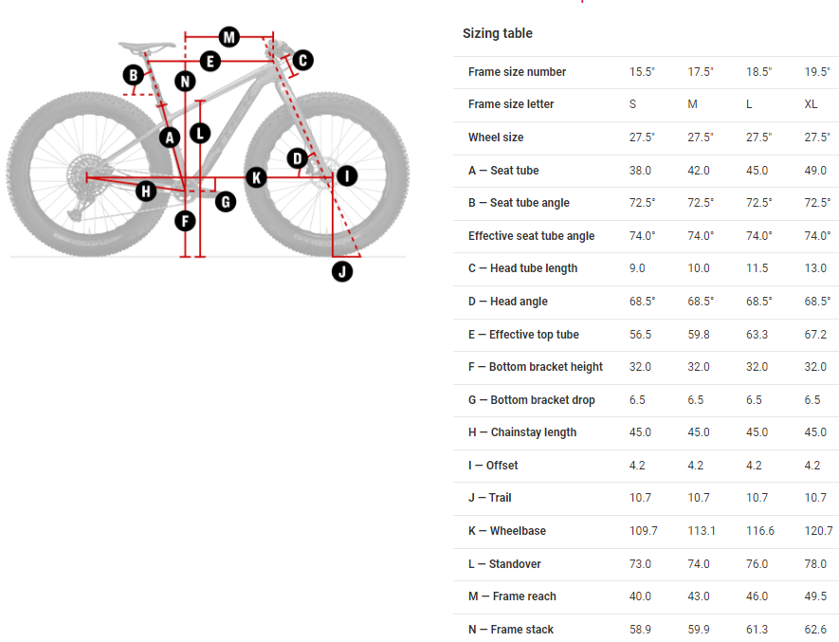Select the M frame reach marker
The image size is (839, 642).
pos(228,37)
